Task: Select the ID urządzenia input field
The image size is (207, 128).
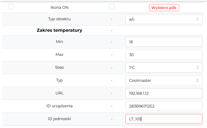Action: click(164, 106)
